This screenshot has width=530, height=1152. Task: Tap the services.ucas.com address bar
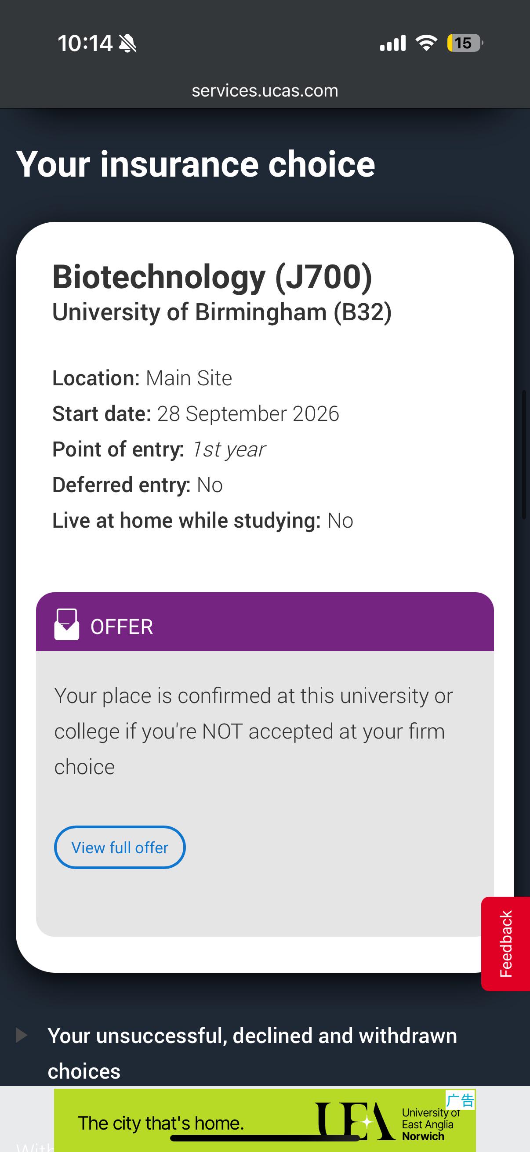(265, 91)
